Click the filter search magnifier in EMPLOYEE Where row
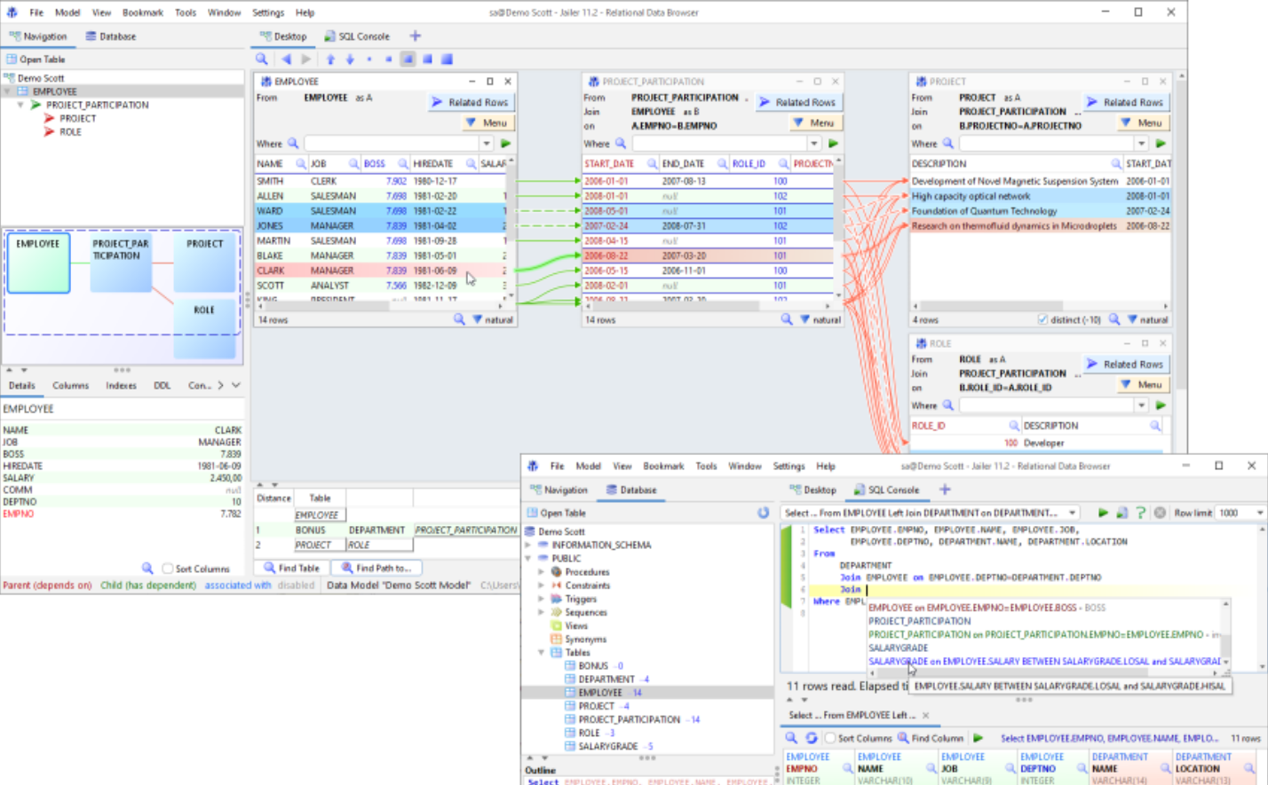 tap(293, 142)
